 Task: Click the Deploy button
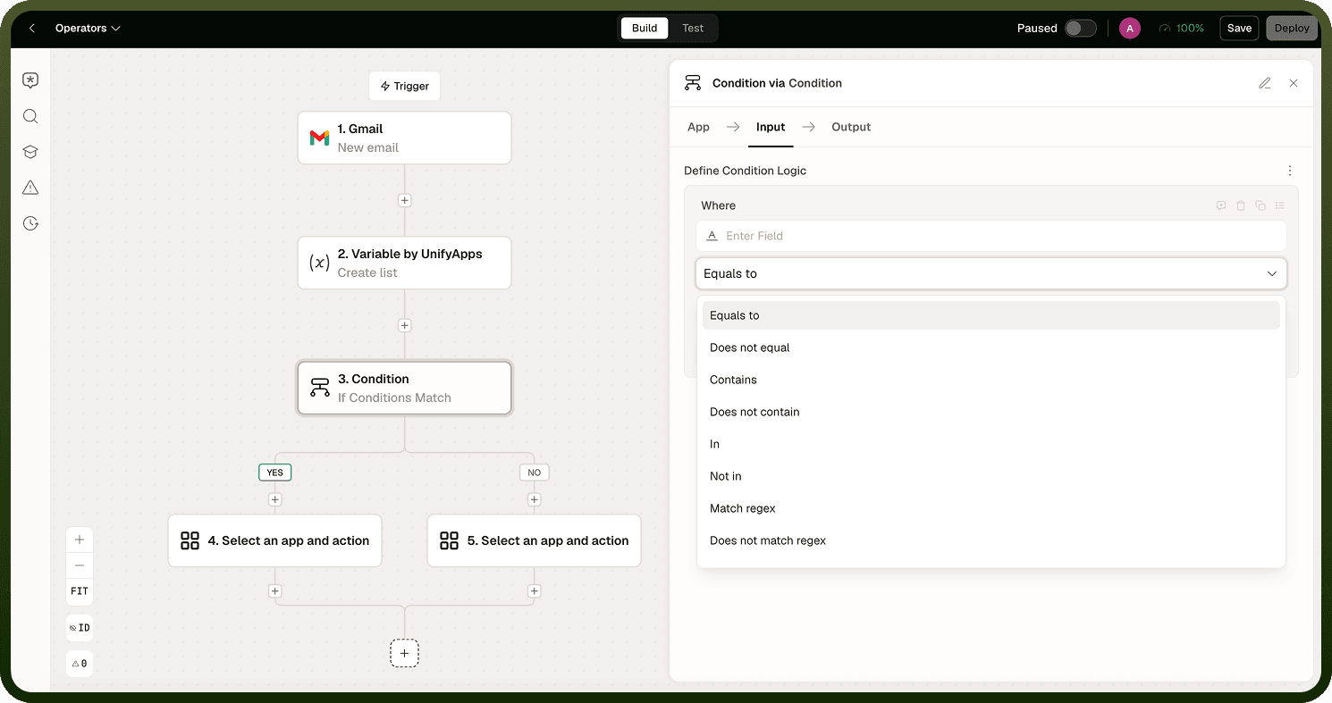pyautogui.click(x=1292, y=29)
